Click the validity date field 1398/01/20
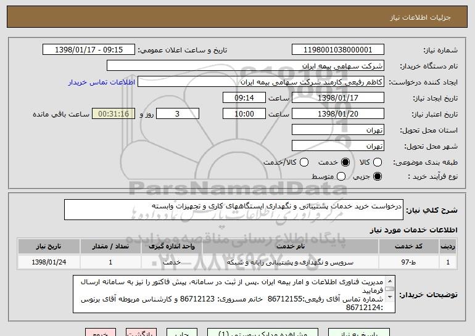 [338, 114]
